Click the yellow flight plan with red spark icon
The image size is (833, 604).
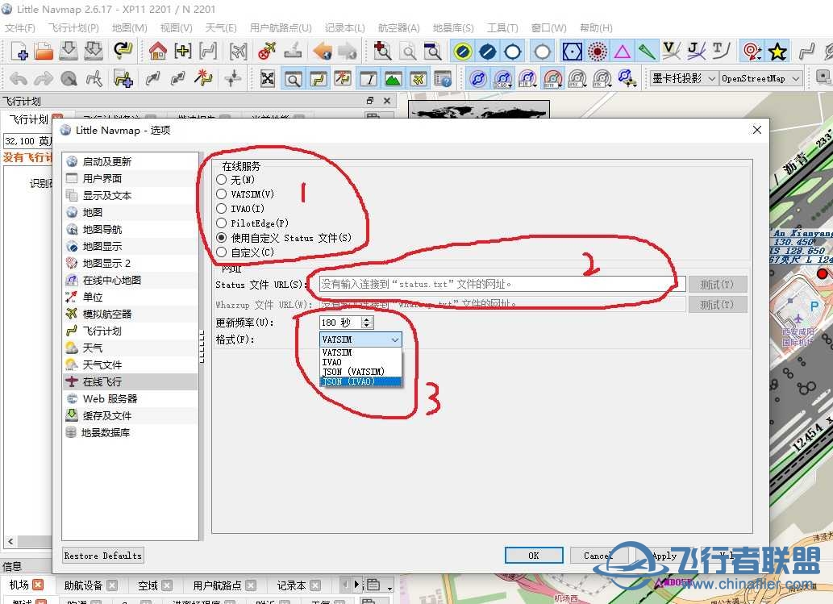[x=203, y=78]
